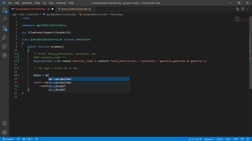Open the Run and Debug view

click(x=4, y=37)
